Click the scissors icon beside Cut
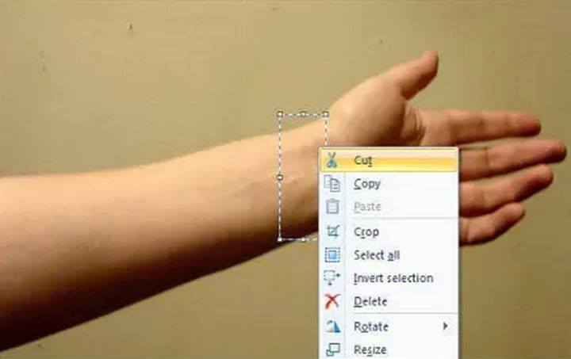The height and width of the screenshot is (359, 571). point(331,160)
